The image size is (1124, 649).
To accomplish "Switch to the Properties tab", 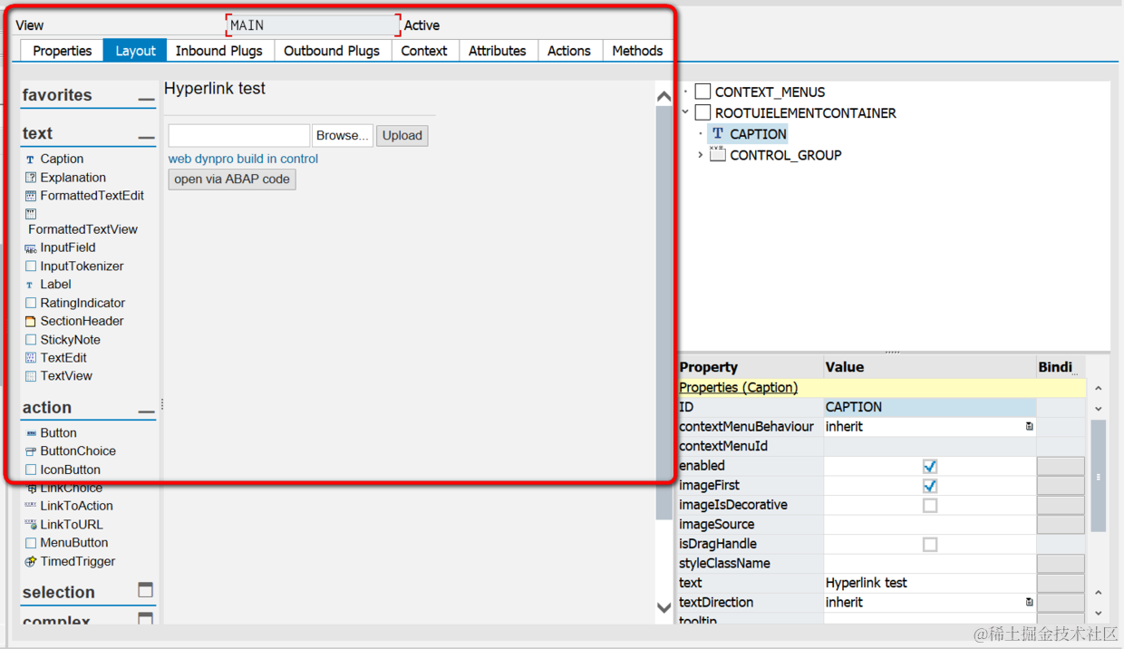I will click(x=63, y=51).
